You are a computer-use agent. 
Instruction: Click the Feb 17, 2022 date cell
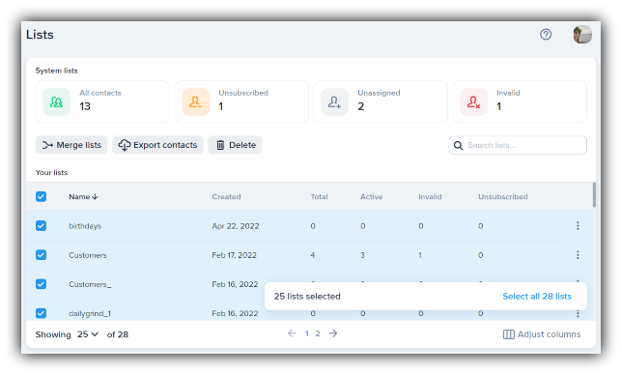(x=234, y=255)
